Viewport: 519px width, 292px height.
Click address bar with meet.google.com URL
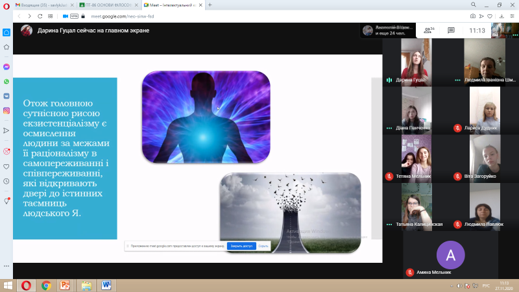click(x=122, y=16)
